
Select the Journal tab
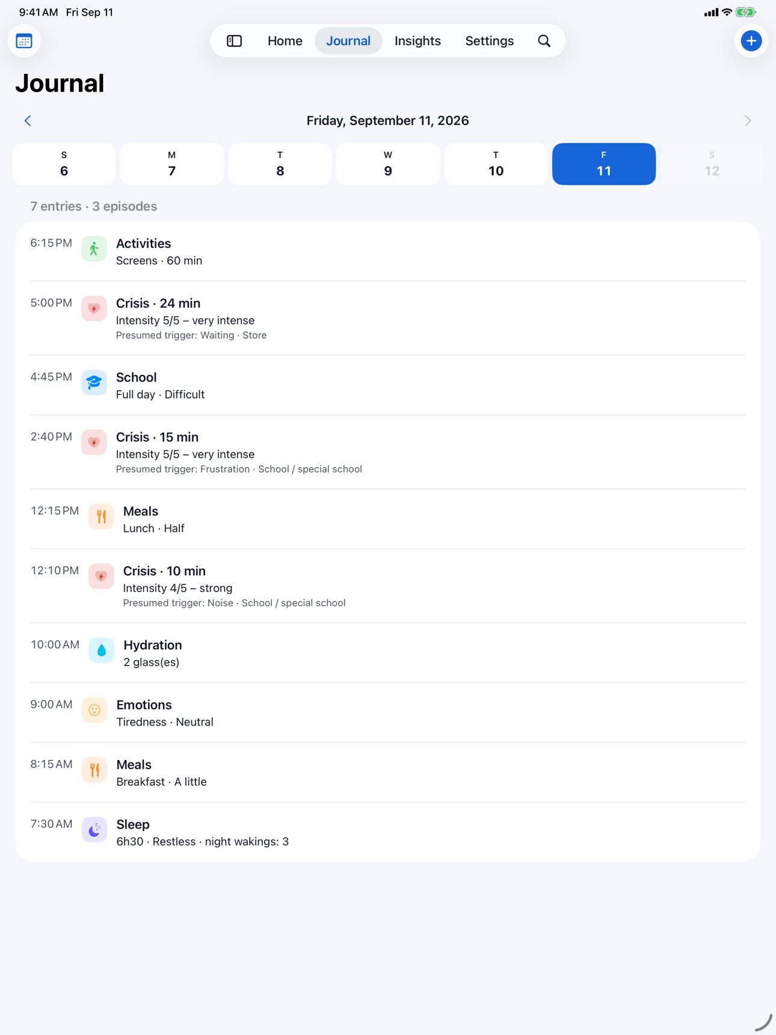(348, 41)
